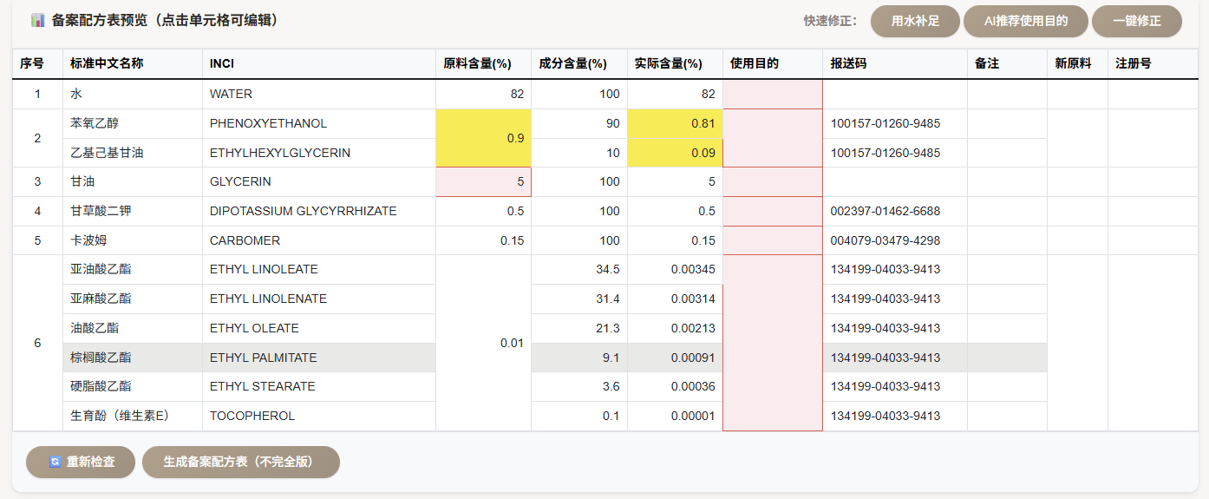Screen dimensions: 1209x499
Task: Click the 卡波姆 name cell
Action: tap(133, 240)
